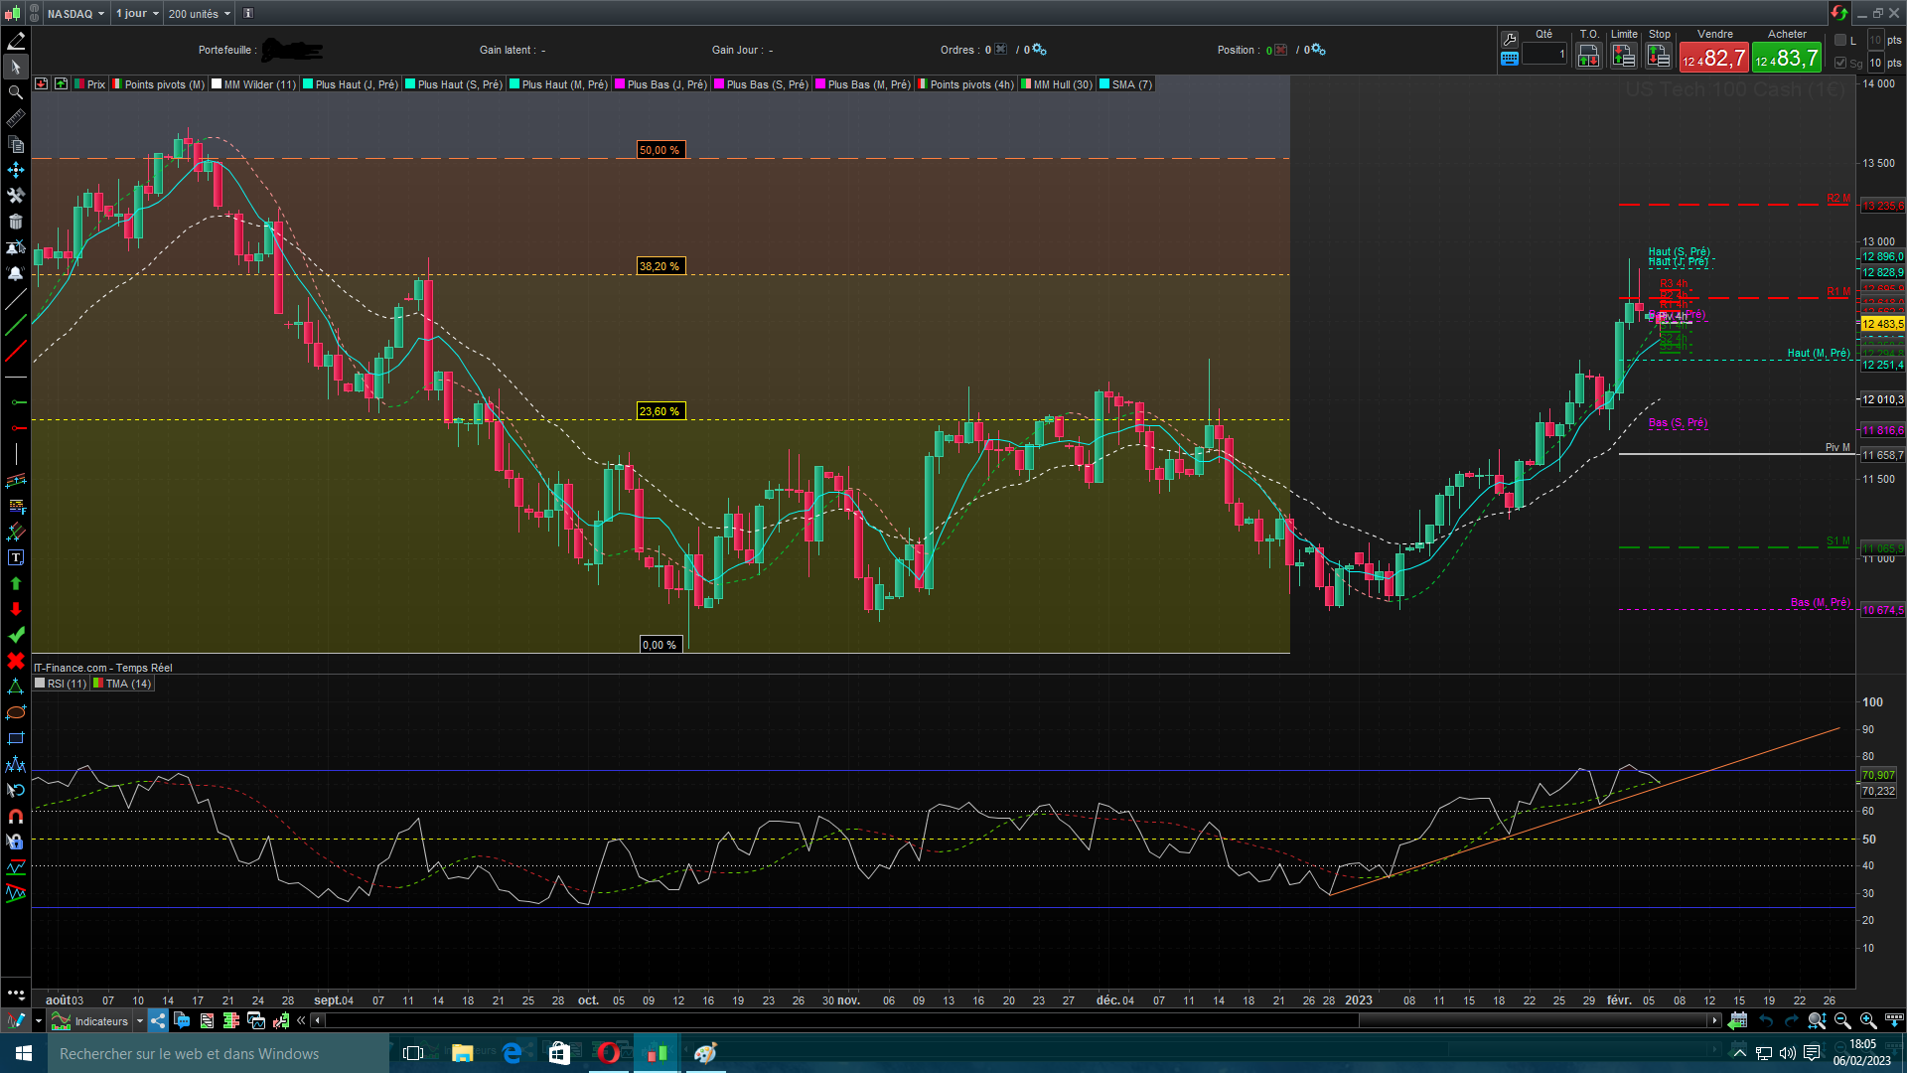Viewport: 1907px width, 1073px height.
Task: Open the MM Hull (30) indicator label
Action: 1062,84
